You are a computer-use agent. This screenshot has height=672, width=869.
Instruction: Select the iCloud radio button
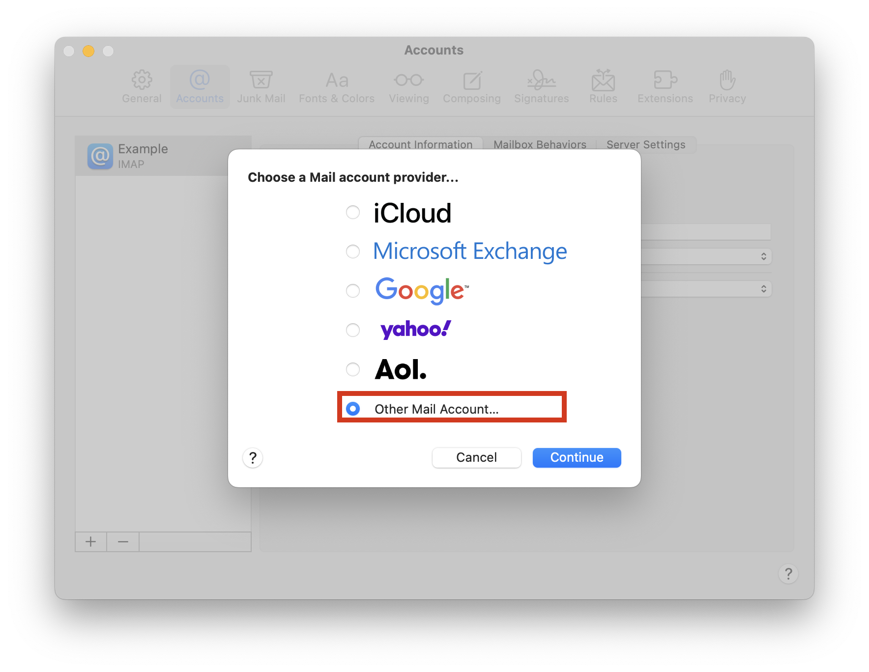click(x=353, y=212)
